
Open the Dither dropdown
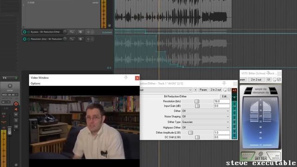206,111
